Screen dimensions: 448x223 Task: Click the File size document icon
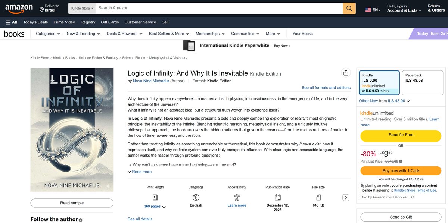pos(318,197)
